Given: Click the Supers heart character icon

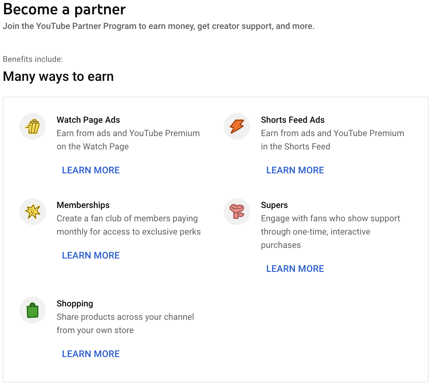Looking at the screenshot, I should [x=237, y=212].
